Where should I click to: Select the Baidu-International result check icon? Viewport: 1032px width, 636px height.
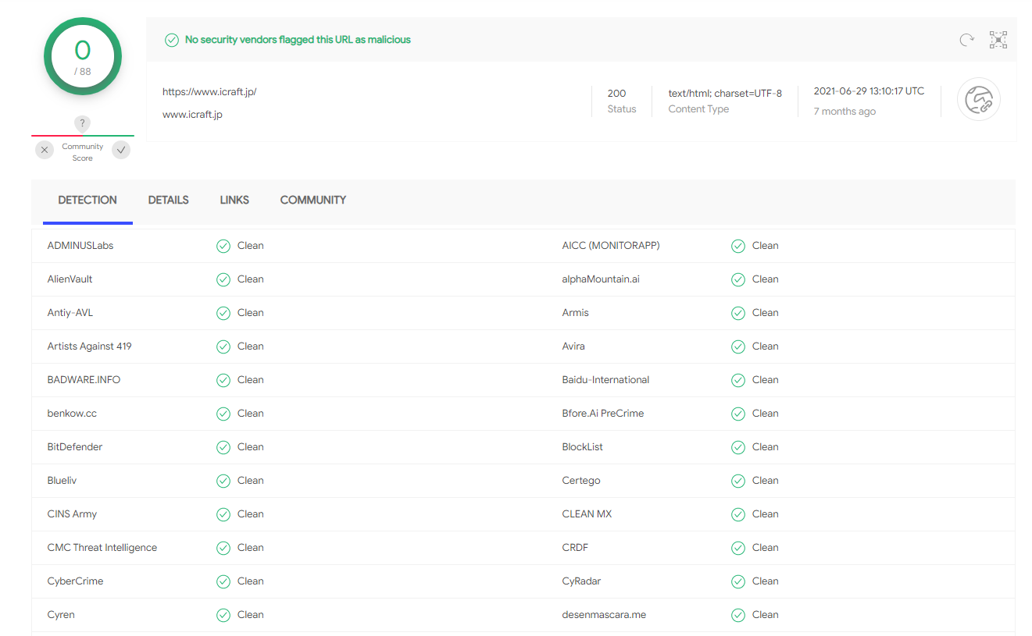(x=738, y=380)
